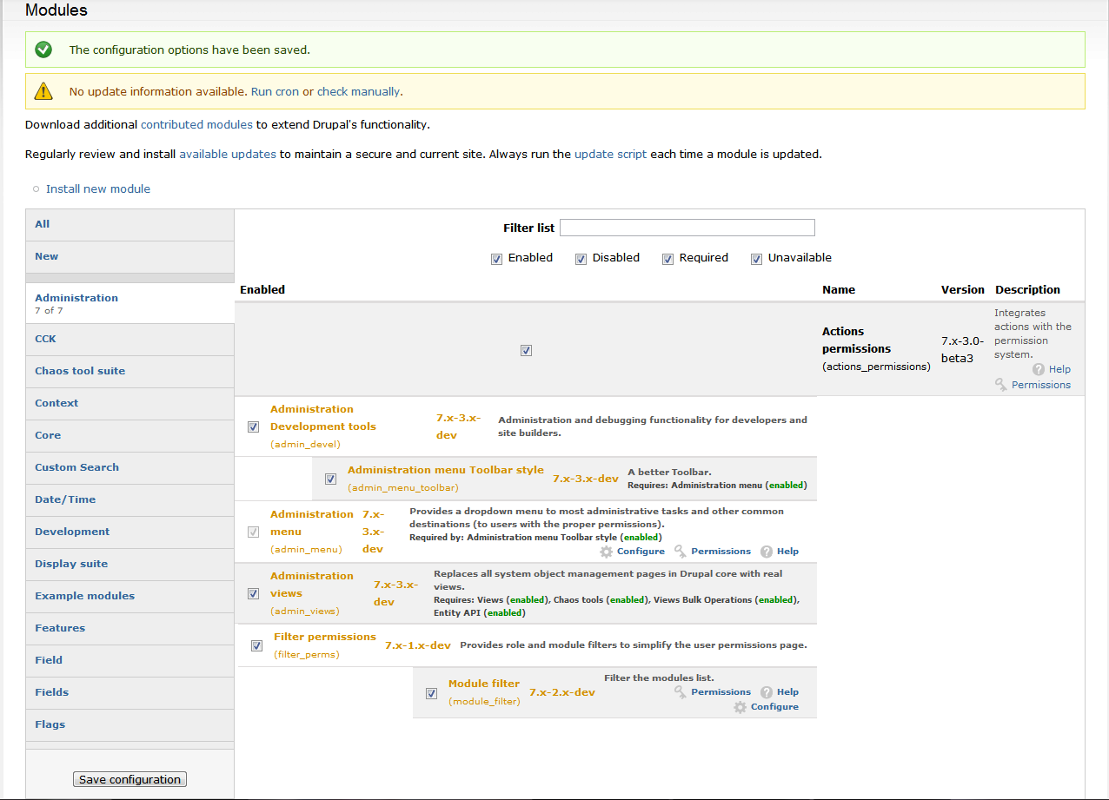Image resolution: width=1109 pixels, height=800 pixels.
Task: Toggle the Disabled filter checkbox
Action: tap(581, 259)
